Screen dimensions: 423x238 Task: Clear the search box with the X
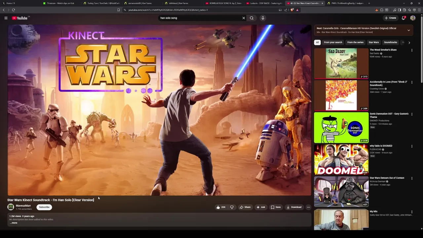244,18
